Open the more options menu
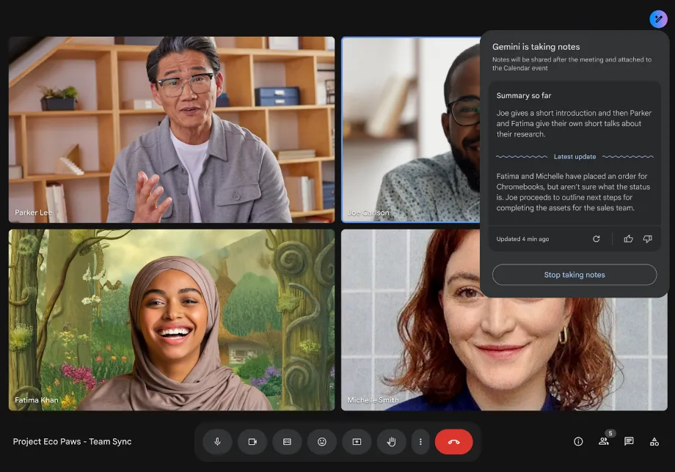 420,441
